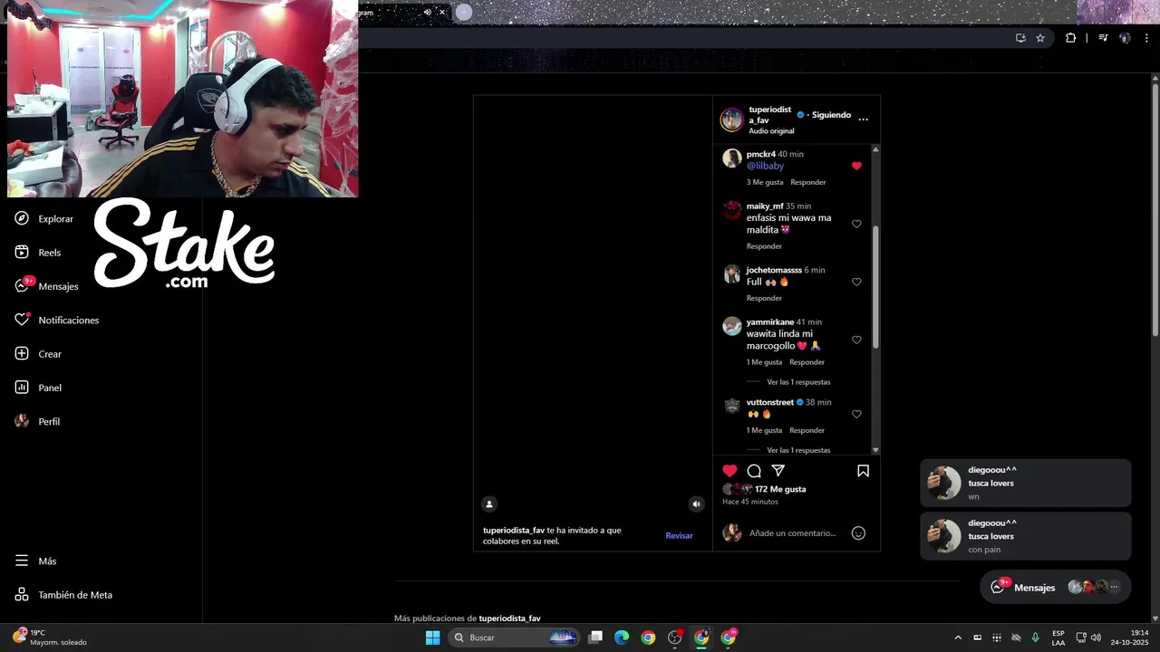Click Añade un comentario field
This screenshot has height=652, width=1160.
click(x=793, y=533)
